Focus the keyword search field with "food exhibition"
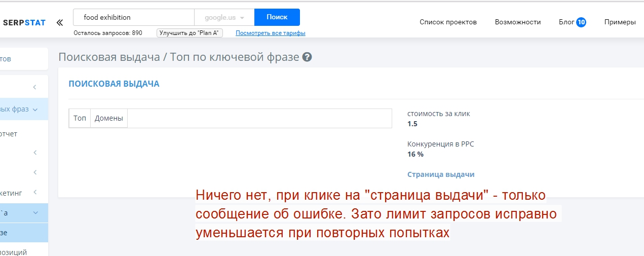The width and height of the screenshot is (644, 256). 134,17
